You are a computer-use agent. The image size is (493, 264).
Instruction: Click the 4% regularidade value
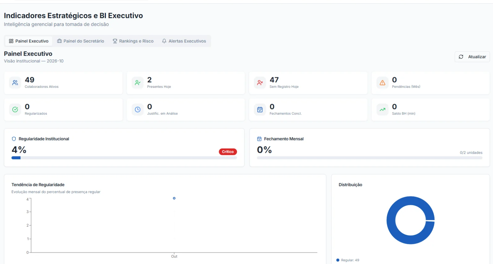[19, 150]
